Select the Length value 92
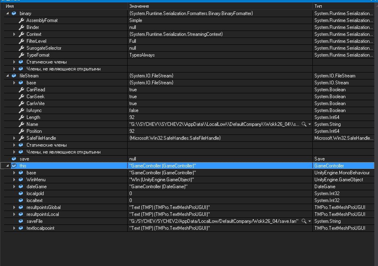 click(132, 117)
